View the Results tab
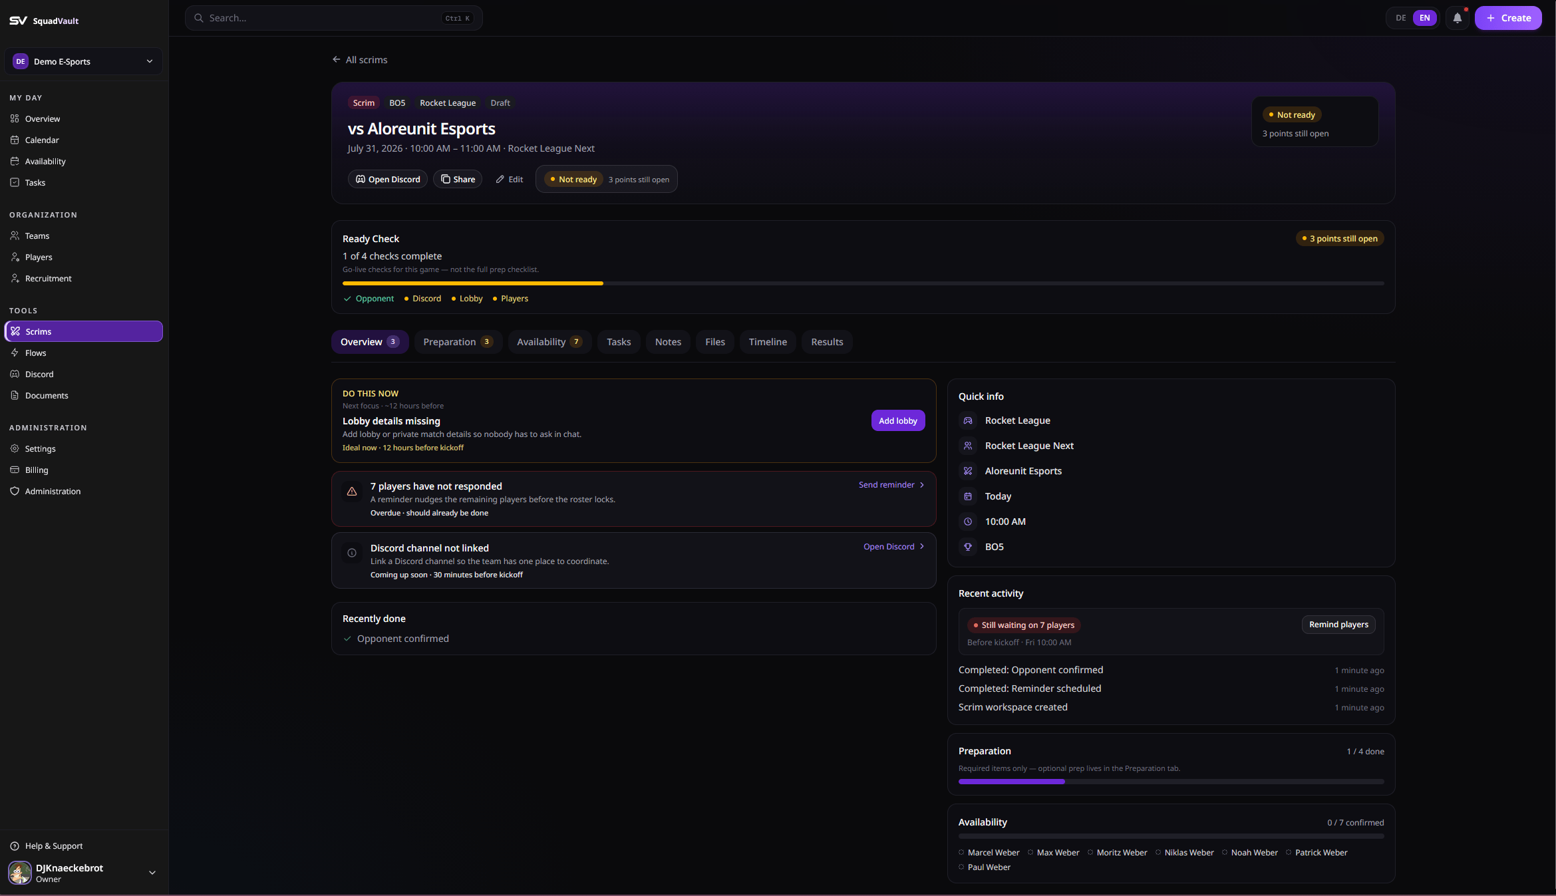The height and width of the screenshot is (896, 1556). point(827,342)
